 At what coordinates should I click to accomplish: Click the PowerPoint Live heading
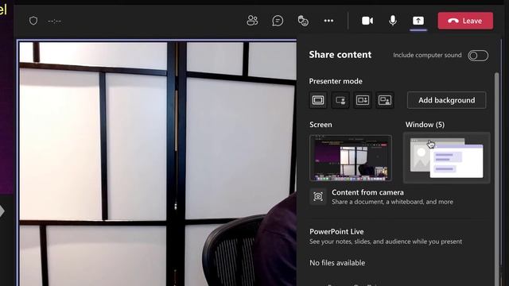pyautogui.click(x=336, y=231)
